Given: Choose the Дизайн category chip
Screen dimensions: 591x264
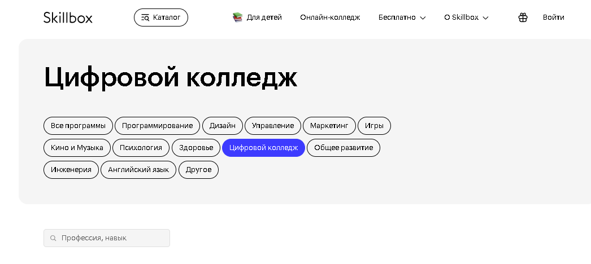Looking at the screenshot, I should point(223,126).
